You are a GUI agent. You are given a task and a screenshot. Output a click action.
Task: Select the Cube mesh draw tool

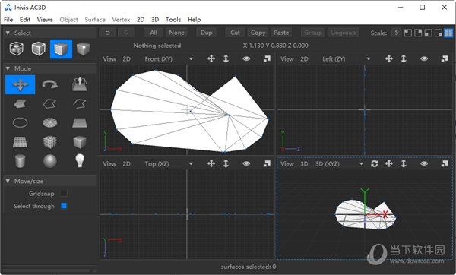(x=50, y=142)
